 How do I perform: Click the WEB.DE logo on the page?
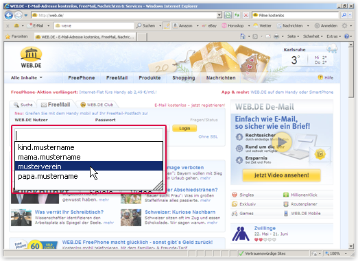31,58
